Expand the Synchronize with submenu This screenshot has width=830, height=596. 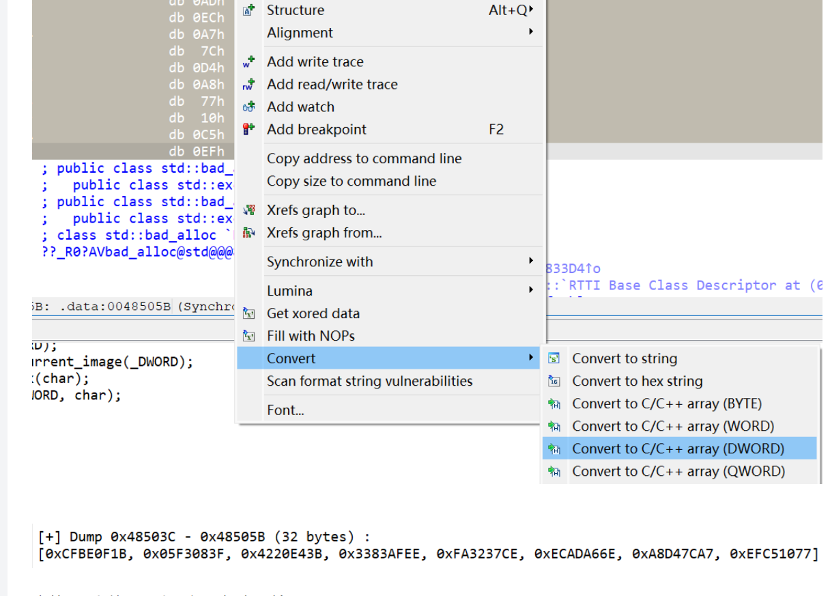tap(531, 261)
